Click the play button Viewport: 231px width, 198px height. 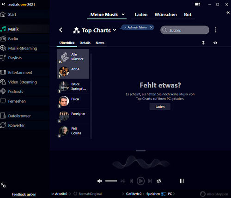point(140,181)
